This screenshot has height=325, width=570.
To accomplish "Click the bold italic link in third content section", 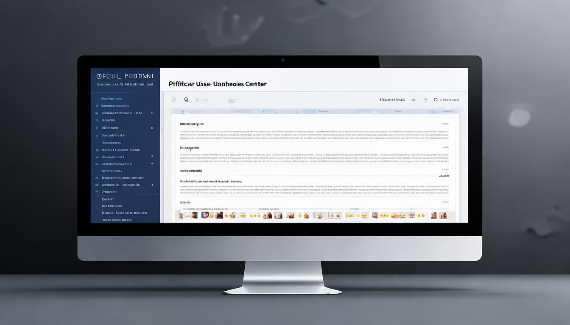I will pyautogui.click(x=444, y=176).
